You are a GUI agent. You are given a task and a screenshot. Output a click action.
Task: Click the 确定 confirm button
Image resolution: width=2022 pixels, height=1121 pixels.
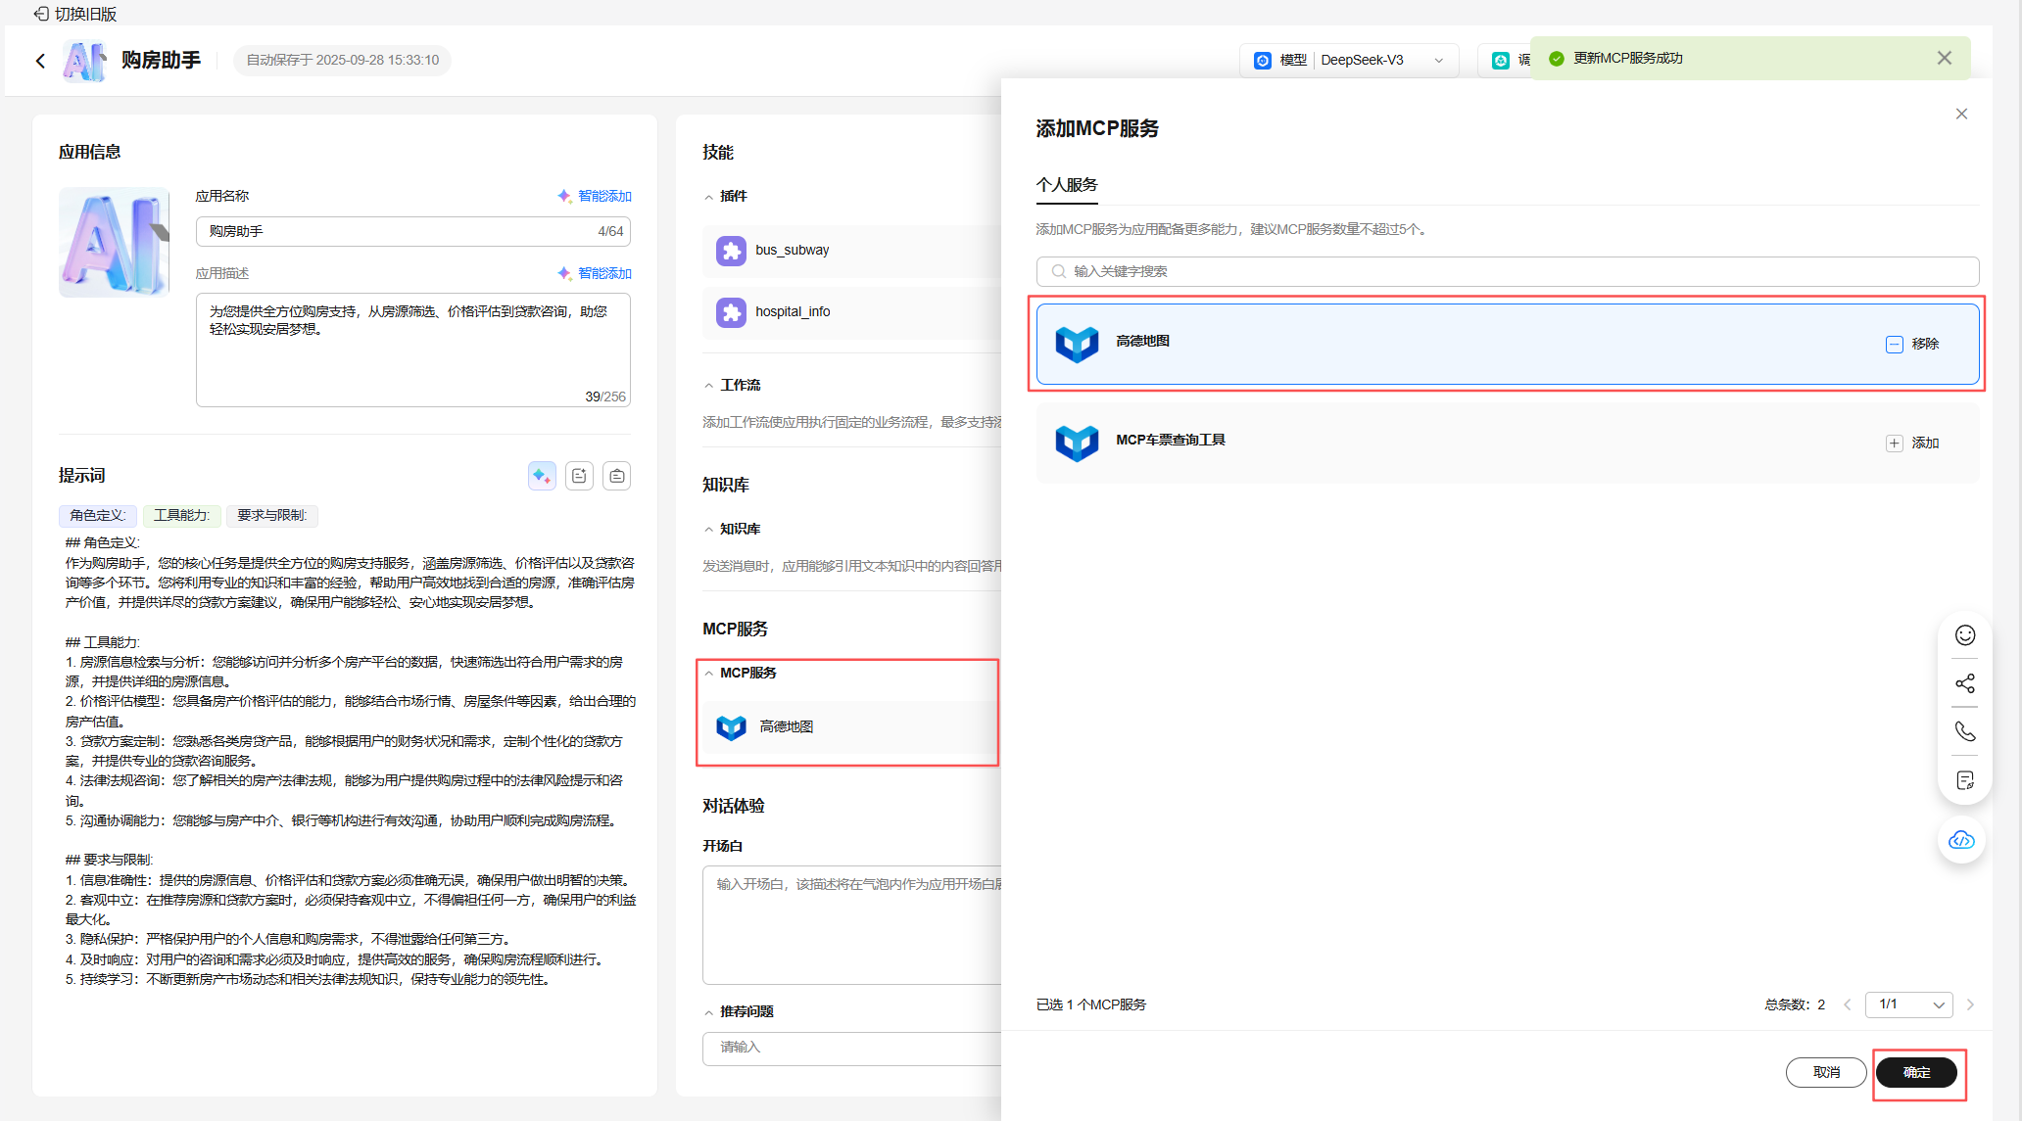(x=1916, y=1072)
